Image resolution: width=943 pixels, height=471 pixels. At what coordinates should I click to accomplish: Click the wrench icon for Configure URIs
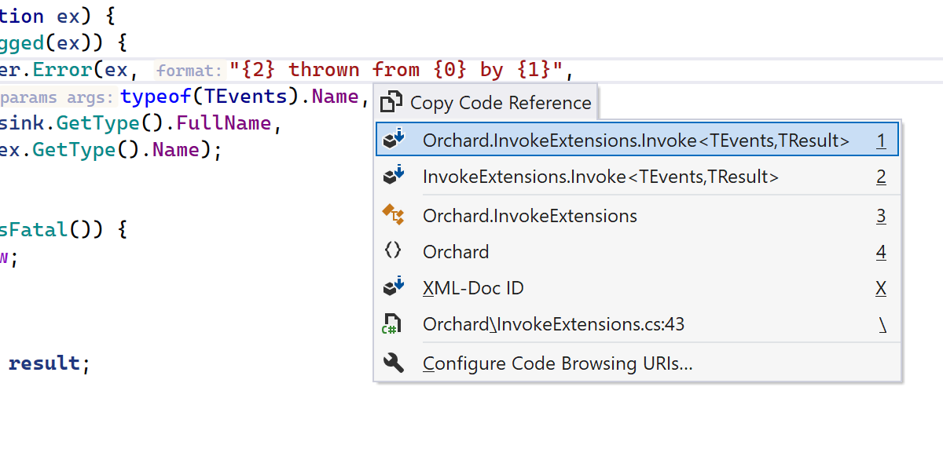coord(393,363)
